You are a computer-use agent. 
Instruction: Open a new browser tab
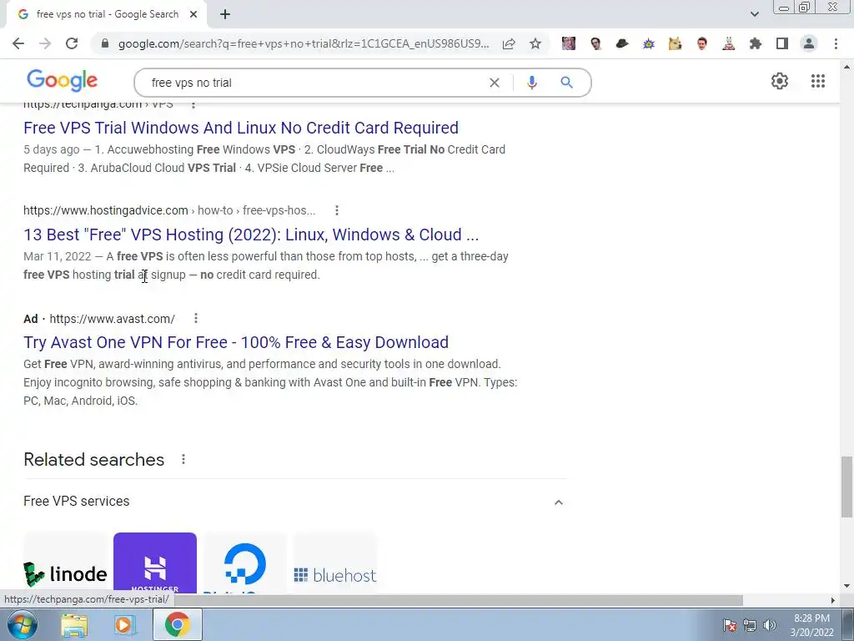click(x=225, y=15)
